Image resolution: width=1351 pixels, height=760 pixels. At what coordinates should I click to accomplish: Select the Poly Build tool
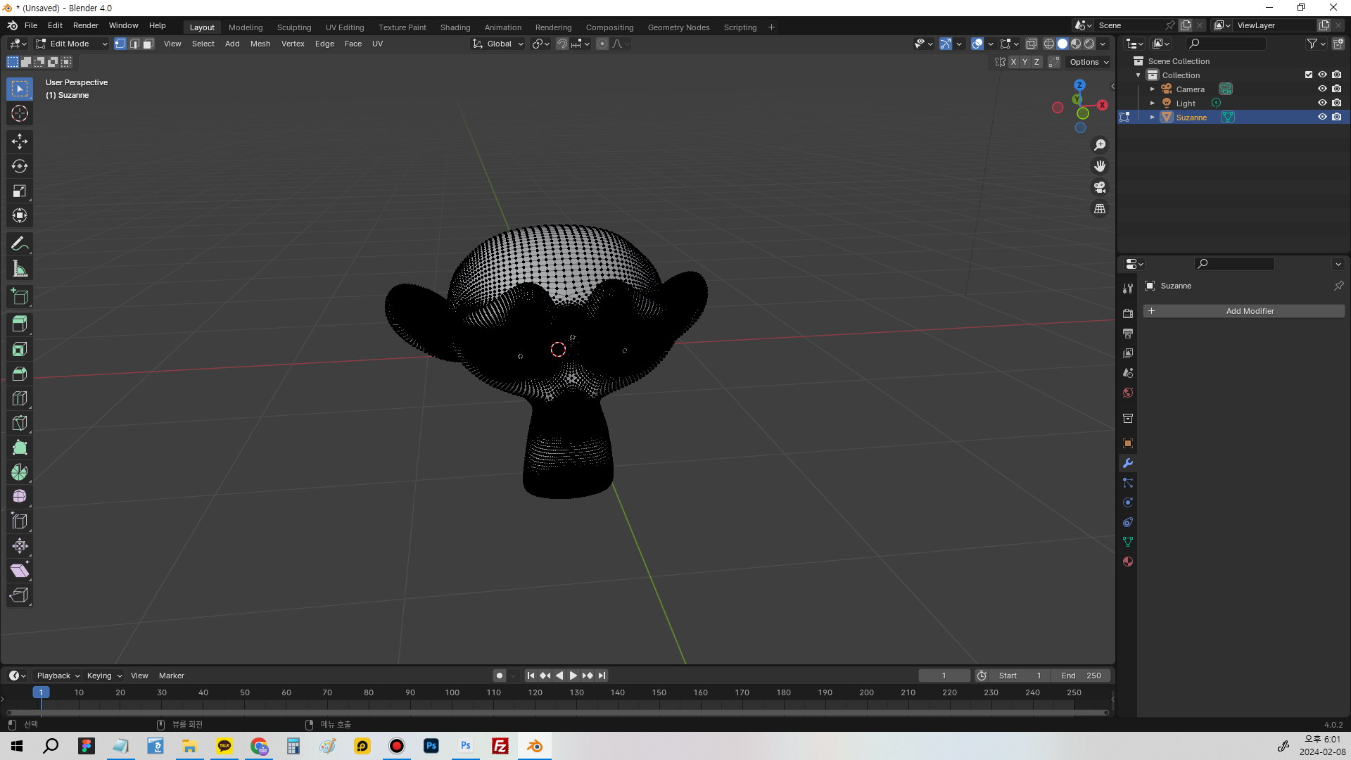20,448
